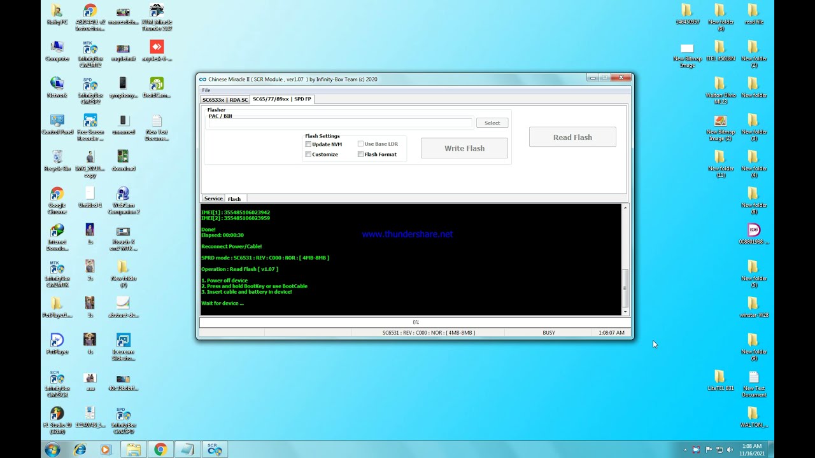Launch Internet Explorer from taskbar
The image size is (815, 458).
80,450
